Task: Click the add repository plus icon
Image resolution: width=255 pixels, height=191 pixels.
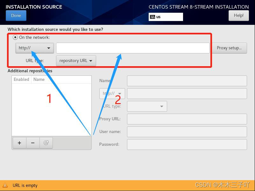Action: coord(19,143)
